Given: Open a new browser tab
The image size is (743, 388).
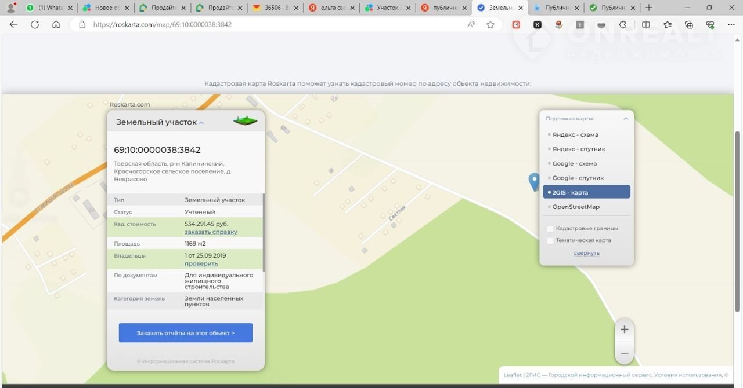Looking at the screenshot, I should [649, 8].
